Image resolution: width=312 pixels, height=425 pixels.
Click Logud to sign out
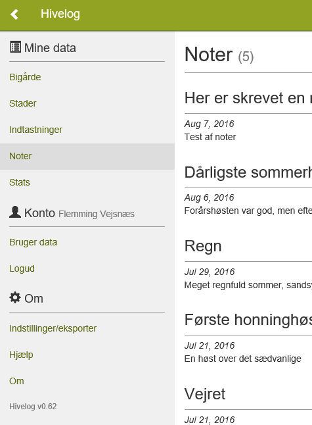(x=22, y=268)
